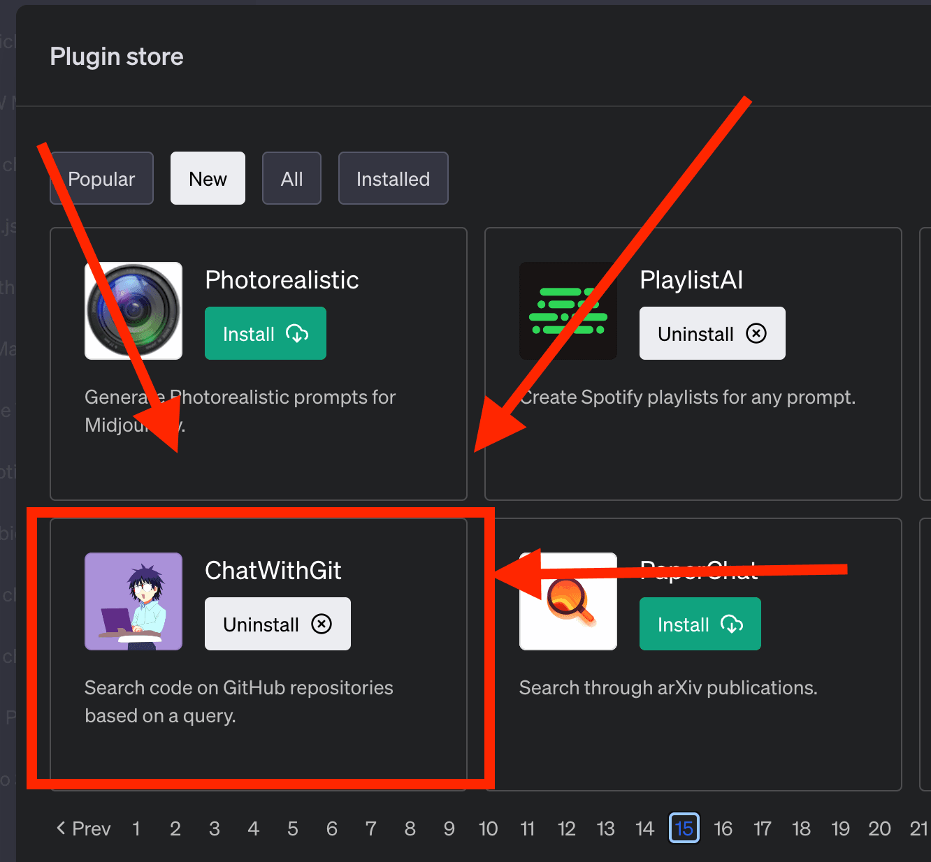The width and height of the screenshot is (931, 862).
Task: Go to page 10
Action: point(488,828)
